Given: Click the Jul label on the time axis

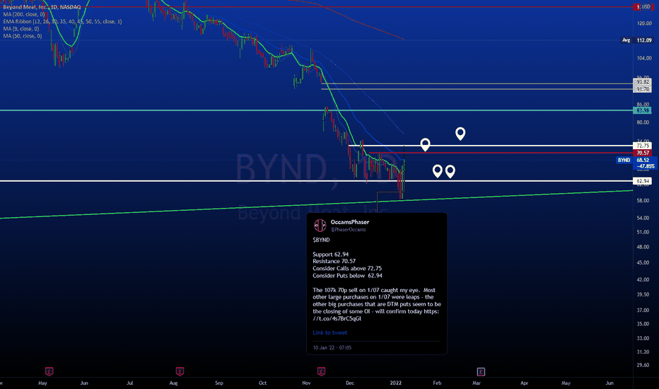Looking at the screenshot, I should click(x=130, y=383).
